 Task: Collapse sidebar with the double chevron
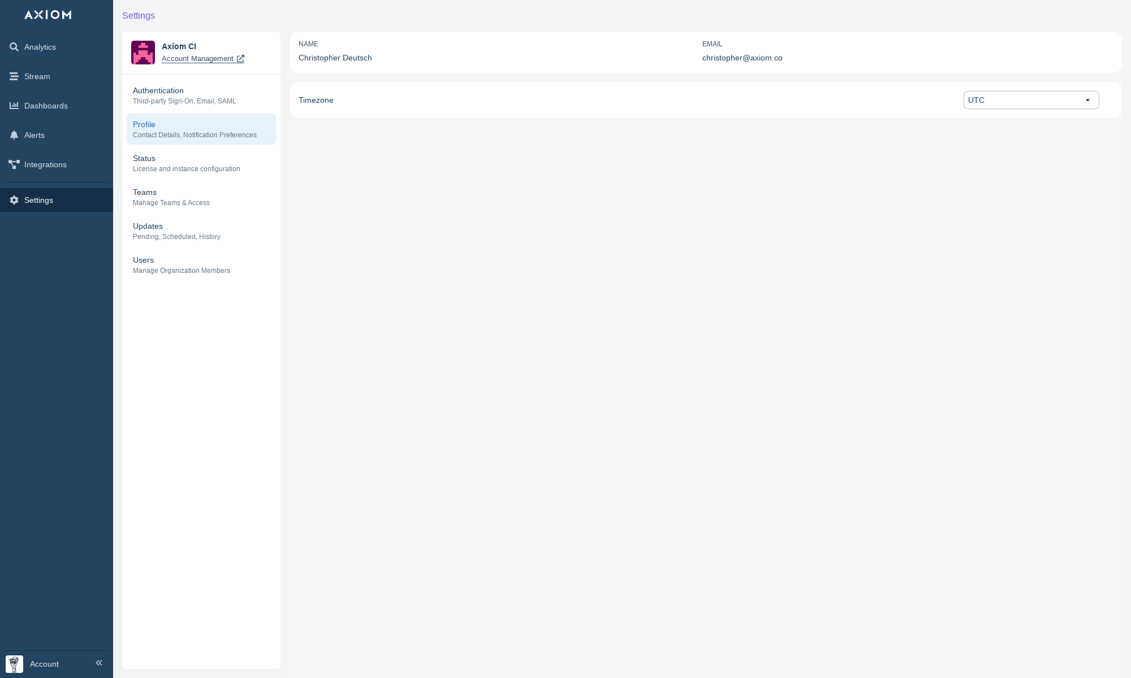click(x=99, y=663)
